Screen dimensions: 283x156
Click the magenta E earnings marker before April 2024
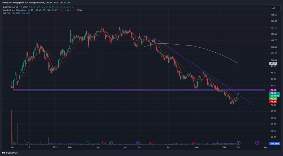pos(257,142)
